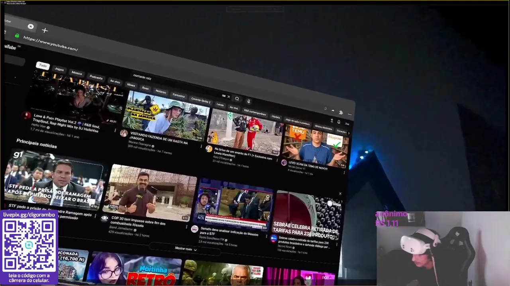Click the Band Jornalismo channel avatar
510x286 pixels.
(x=104, y=218)
